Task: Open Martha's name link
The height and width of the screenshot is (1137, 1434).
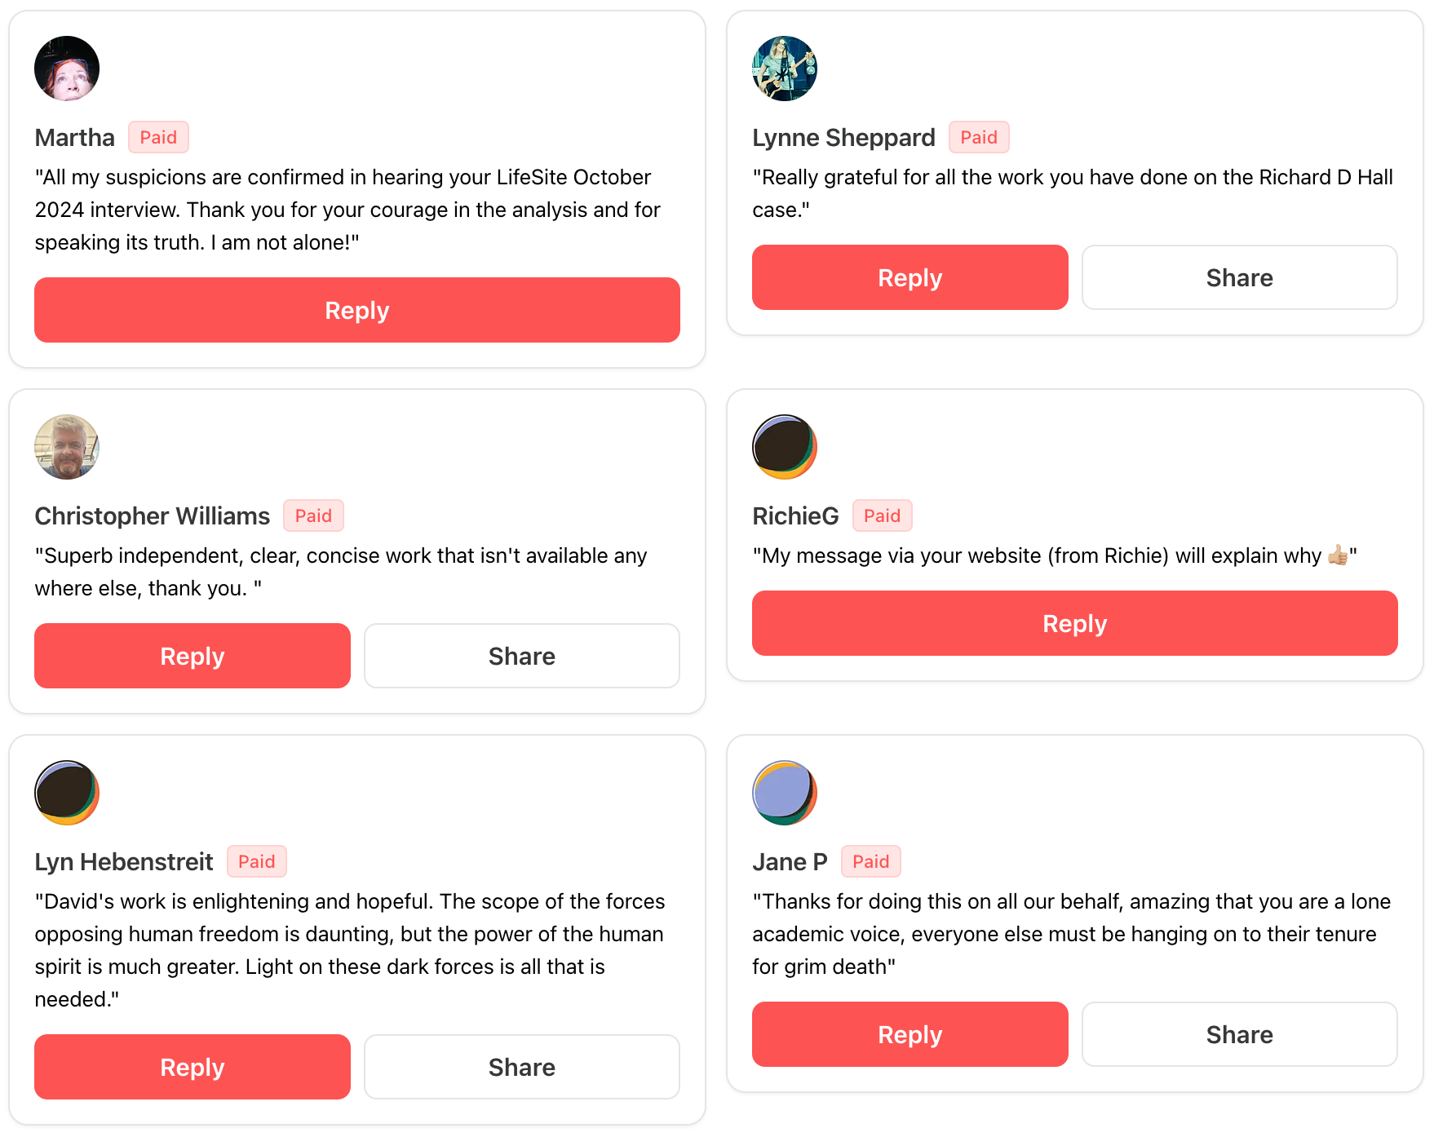Action: 74,138
